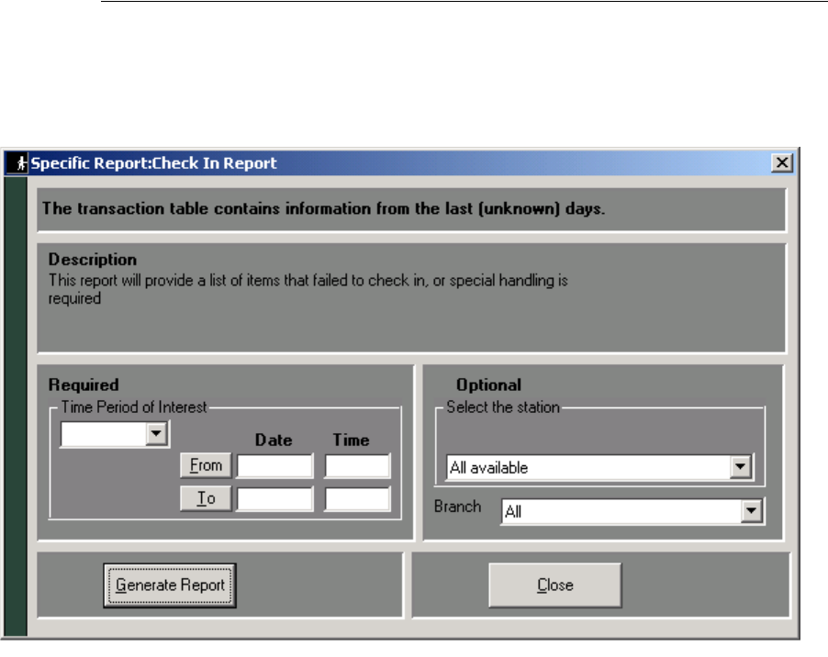Focus the From date field
This screenshot has height=657, width=828.
(x=275, y=466)
